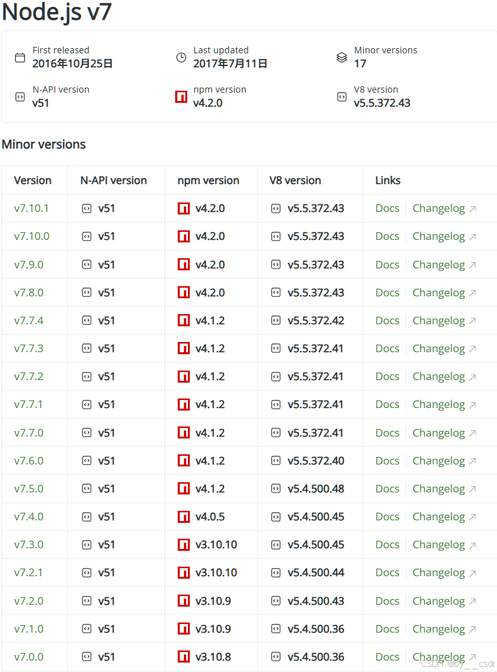
Task: Click the v4.0.5 npm version cell
Action: [210, 517]
